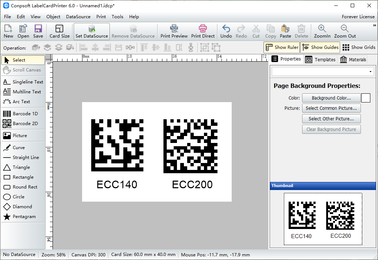378x260 pixels.
Task: Pick the Arc Text tool
Action: click(23, 102)
